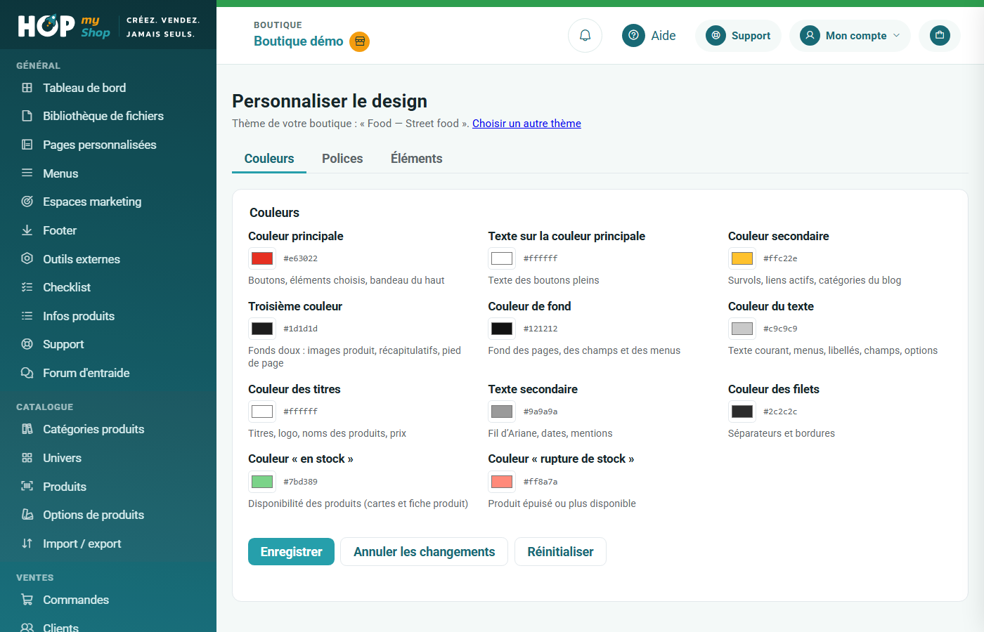Viewport: 984px width, 632px height.
Task: Follow the Choisir un autre thème link
Action: tap(526, 124)
